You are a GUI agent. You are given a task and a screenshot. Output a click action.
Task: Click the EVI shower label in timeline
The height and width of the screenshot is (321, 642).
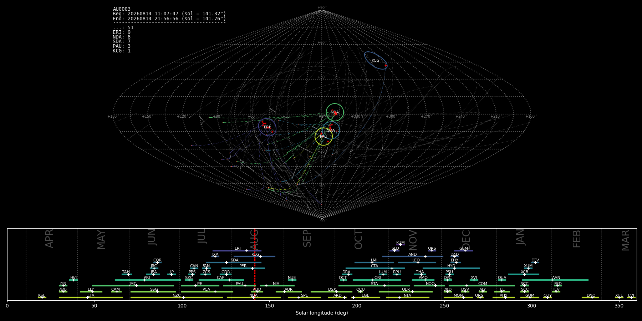pyautogui.click(x=631, y=296)
